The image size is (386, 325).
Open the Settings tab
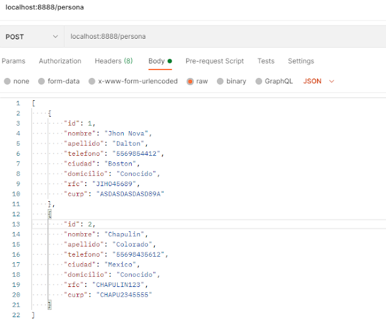pyautogui.click(x=301, y=61)
